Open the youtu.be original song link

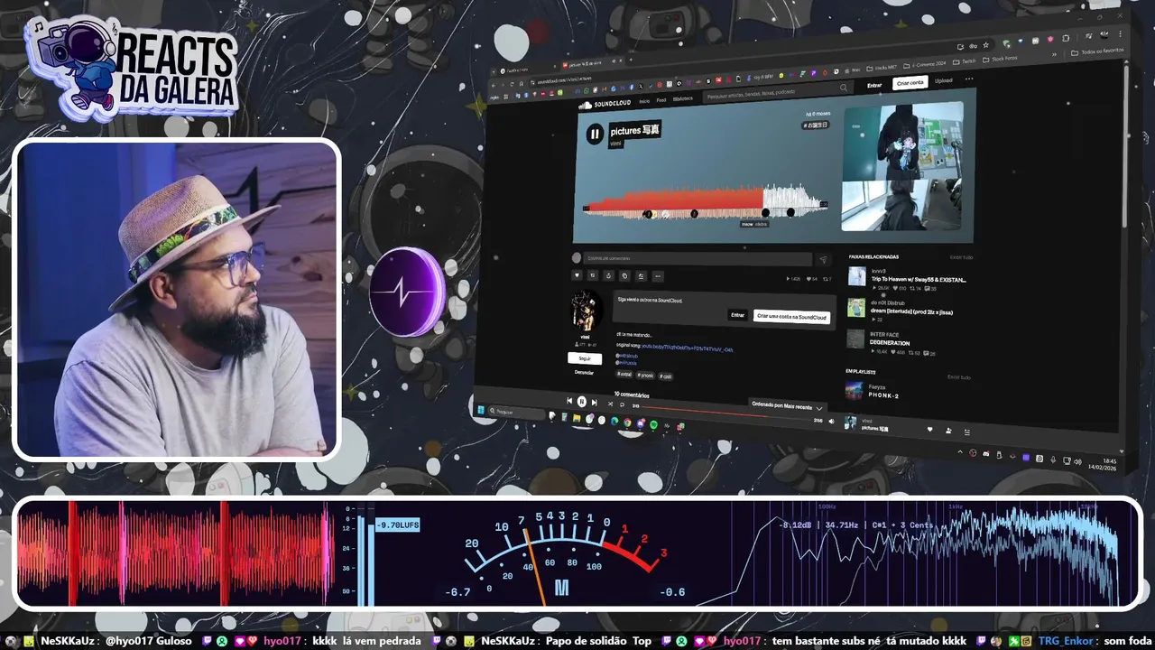click(x=687, y=347)
